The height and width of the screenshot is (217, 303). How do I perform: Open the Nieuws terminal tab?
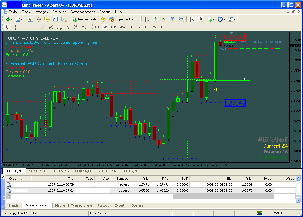tap(60, 205)
